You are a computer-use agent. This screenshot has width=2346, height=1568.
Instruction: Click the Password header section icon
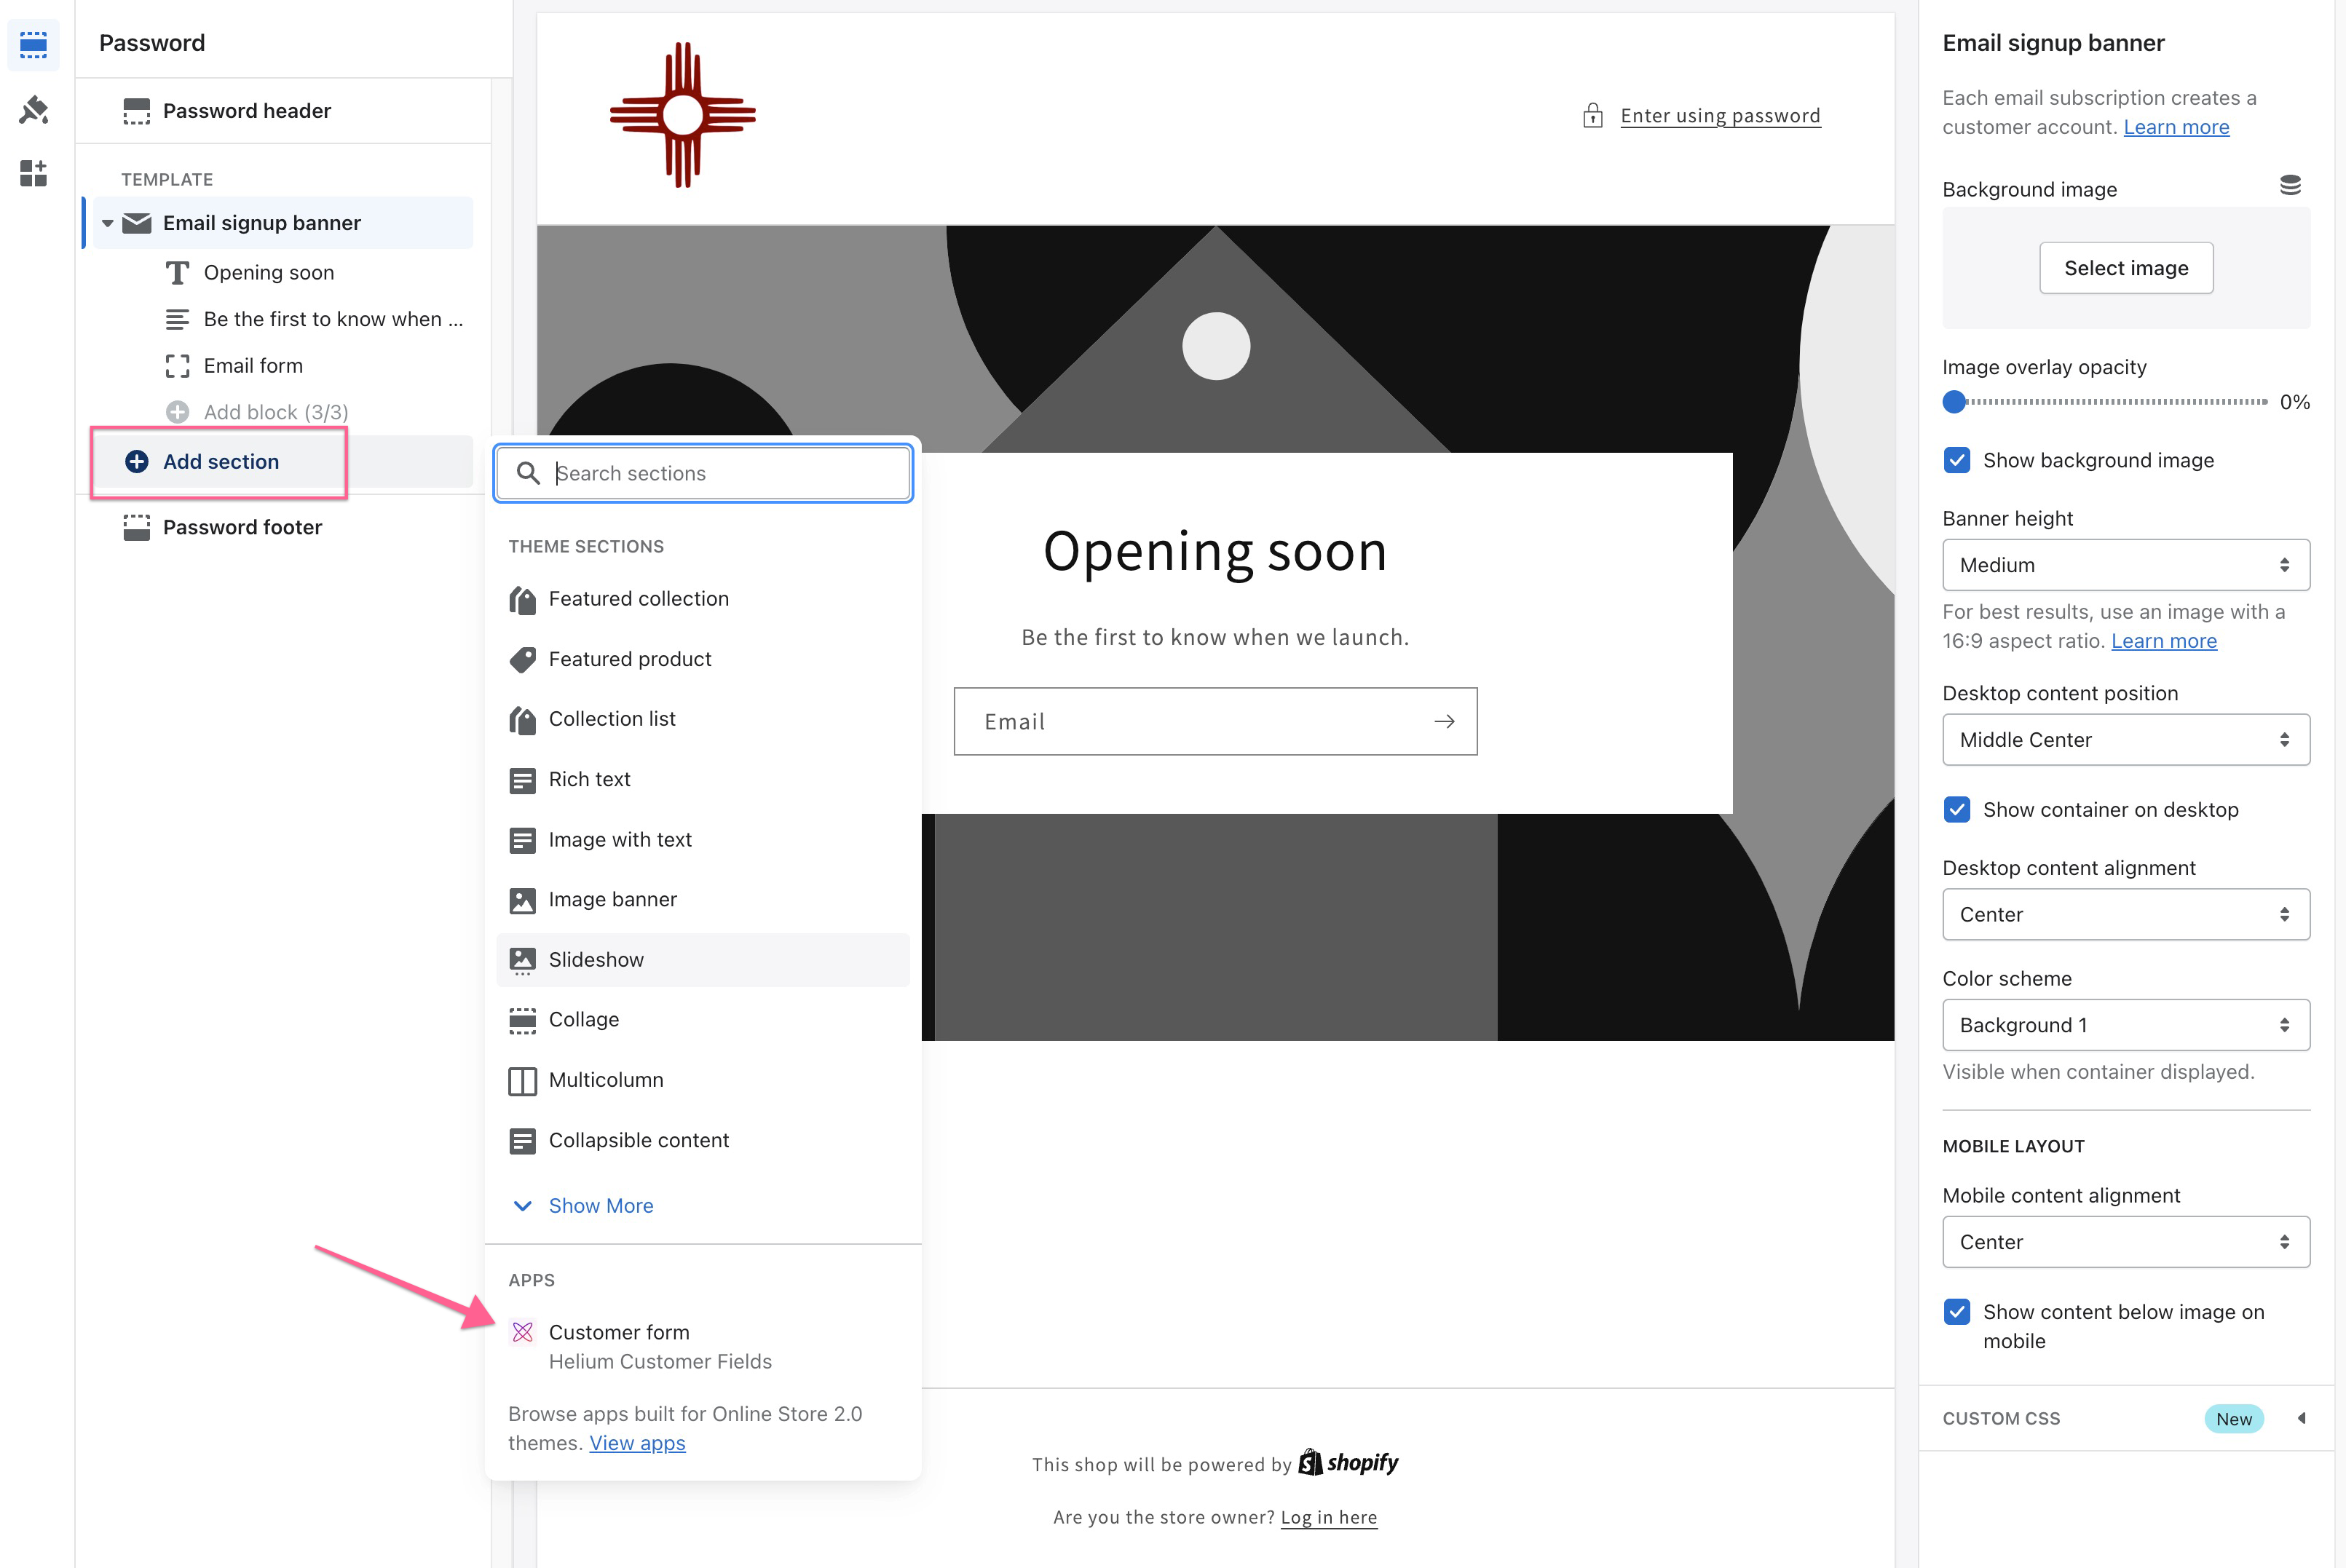(136, 108)
